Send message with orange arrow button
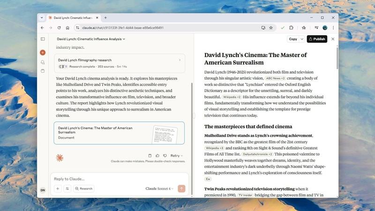The image size is (375, 211). pos(181,189)
